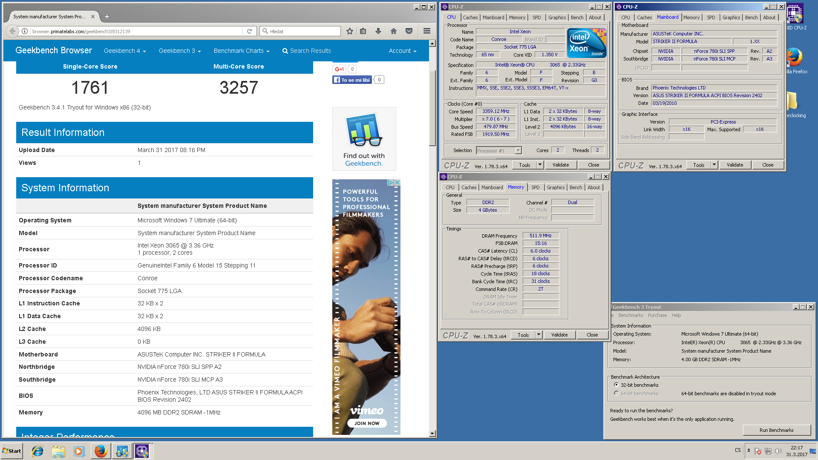Click Show desktop button at taskbar end
This screenshot has width=818, height=460.
tap(813, 451)
